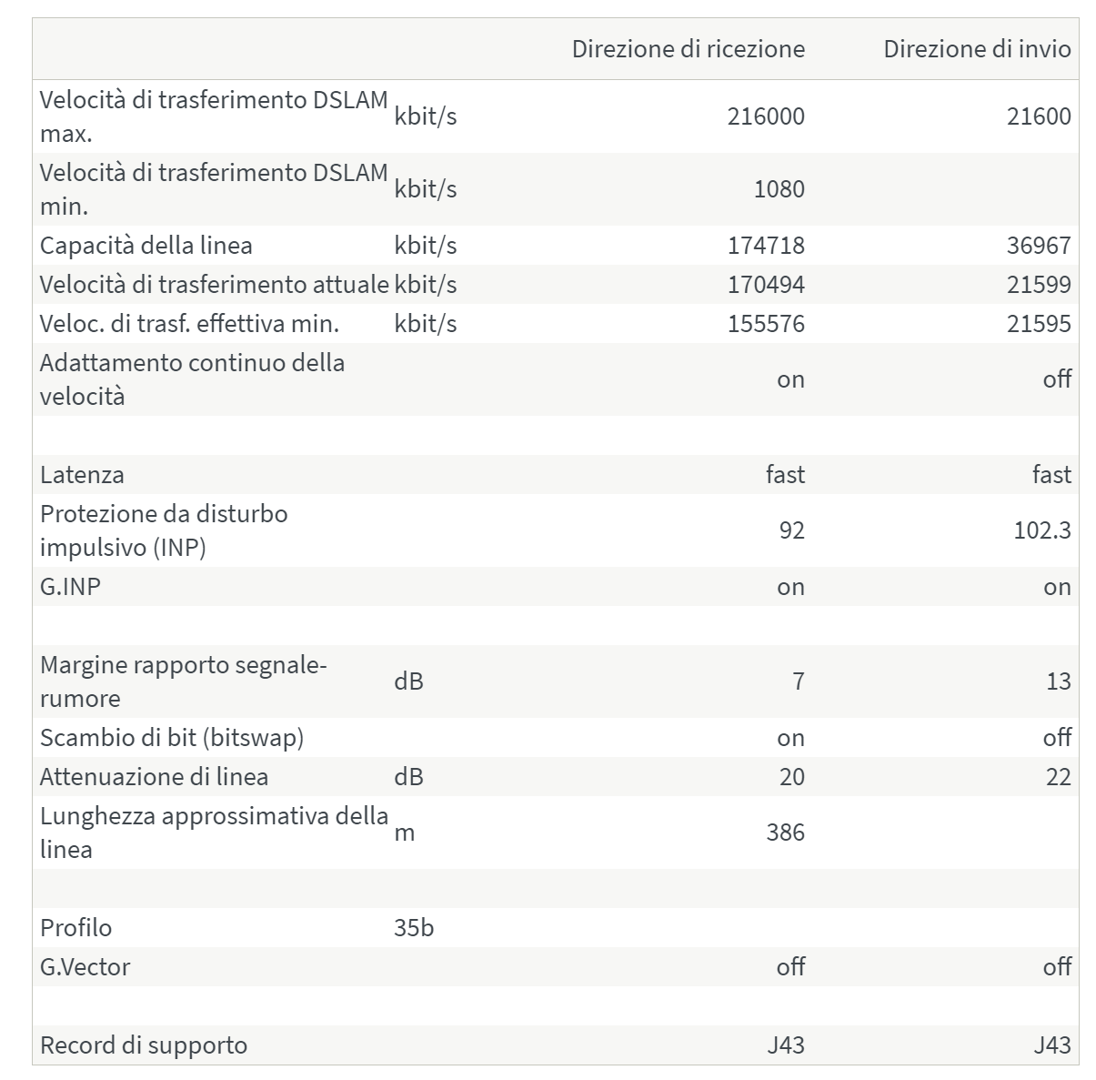
Task: Click the 'Direzione di invio' column header
Action: (x=977, y=49)
